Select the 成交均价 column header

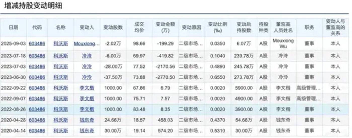139,28
